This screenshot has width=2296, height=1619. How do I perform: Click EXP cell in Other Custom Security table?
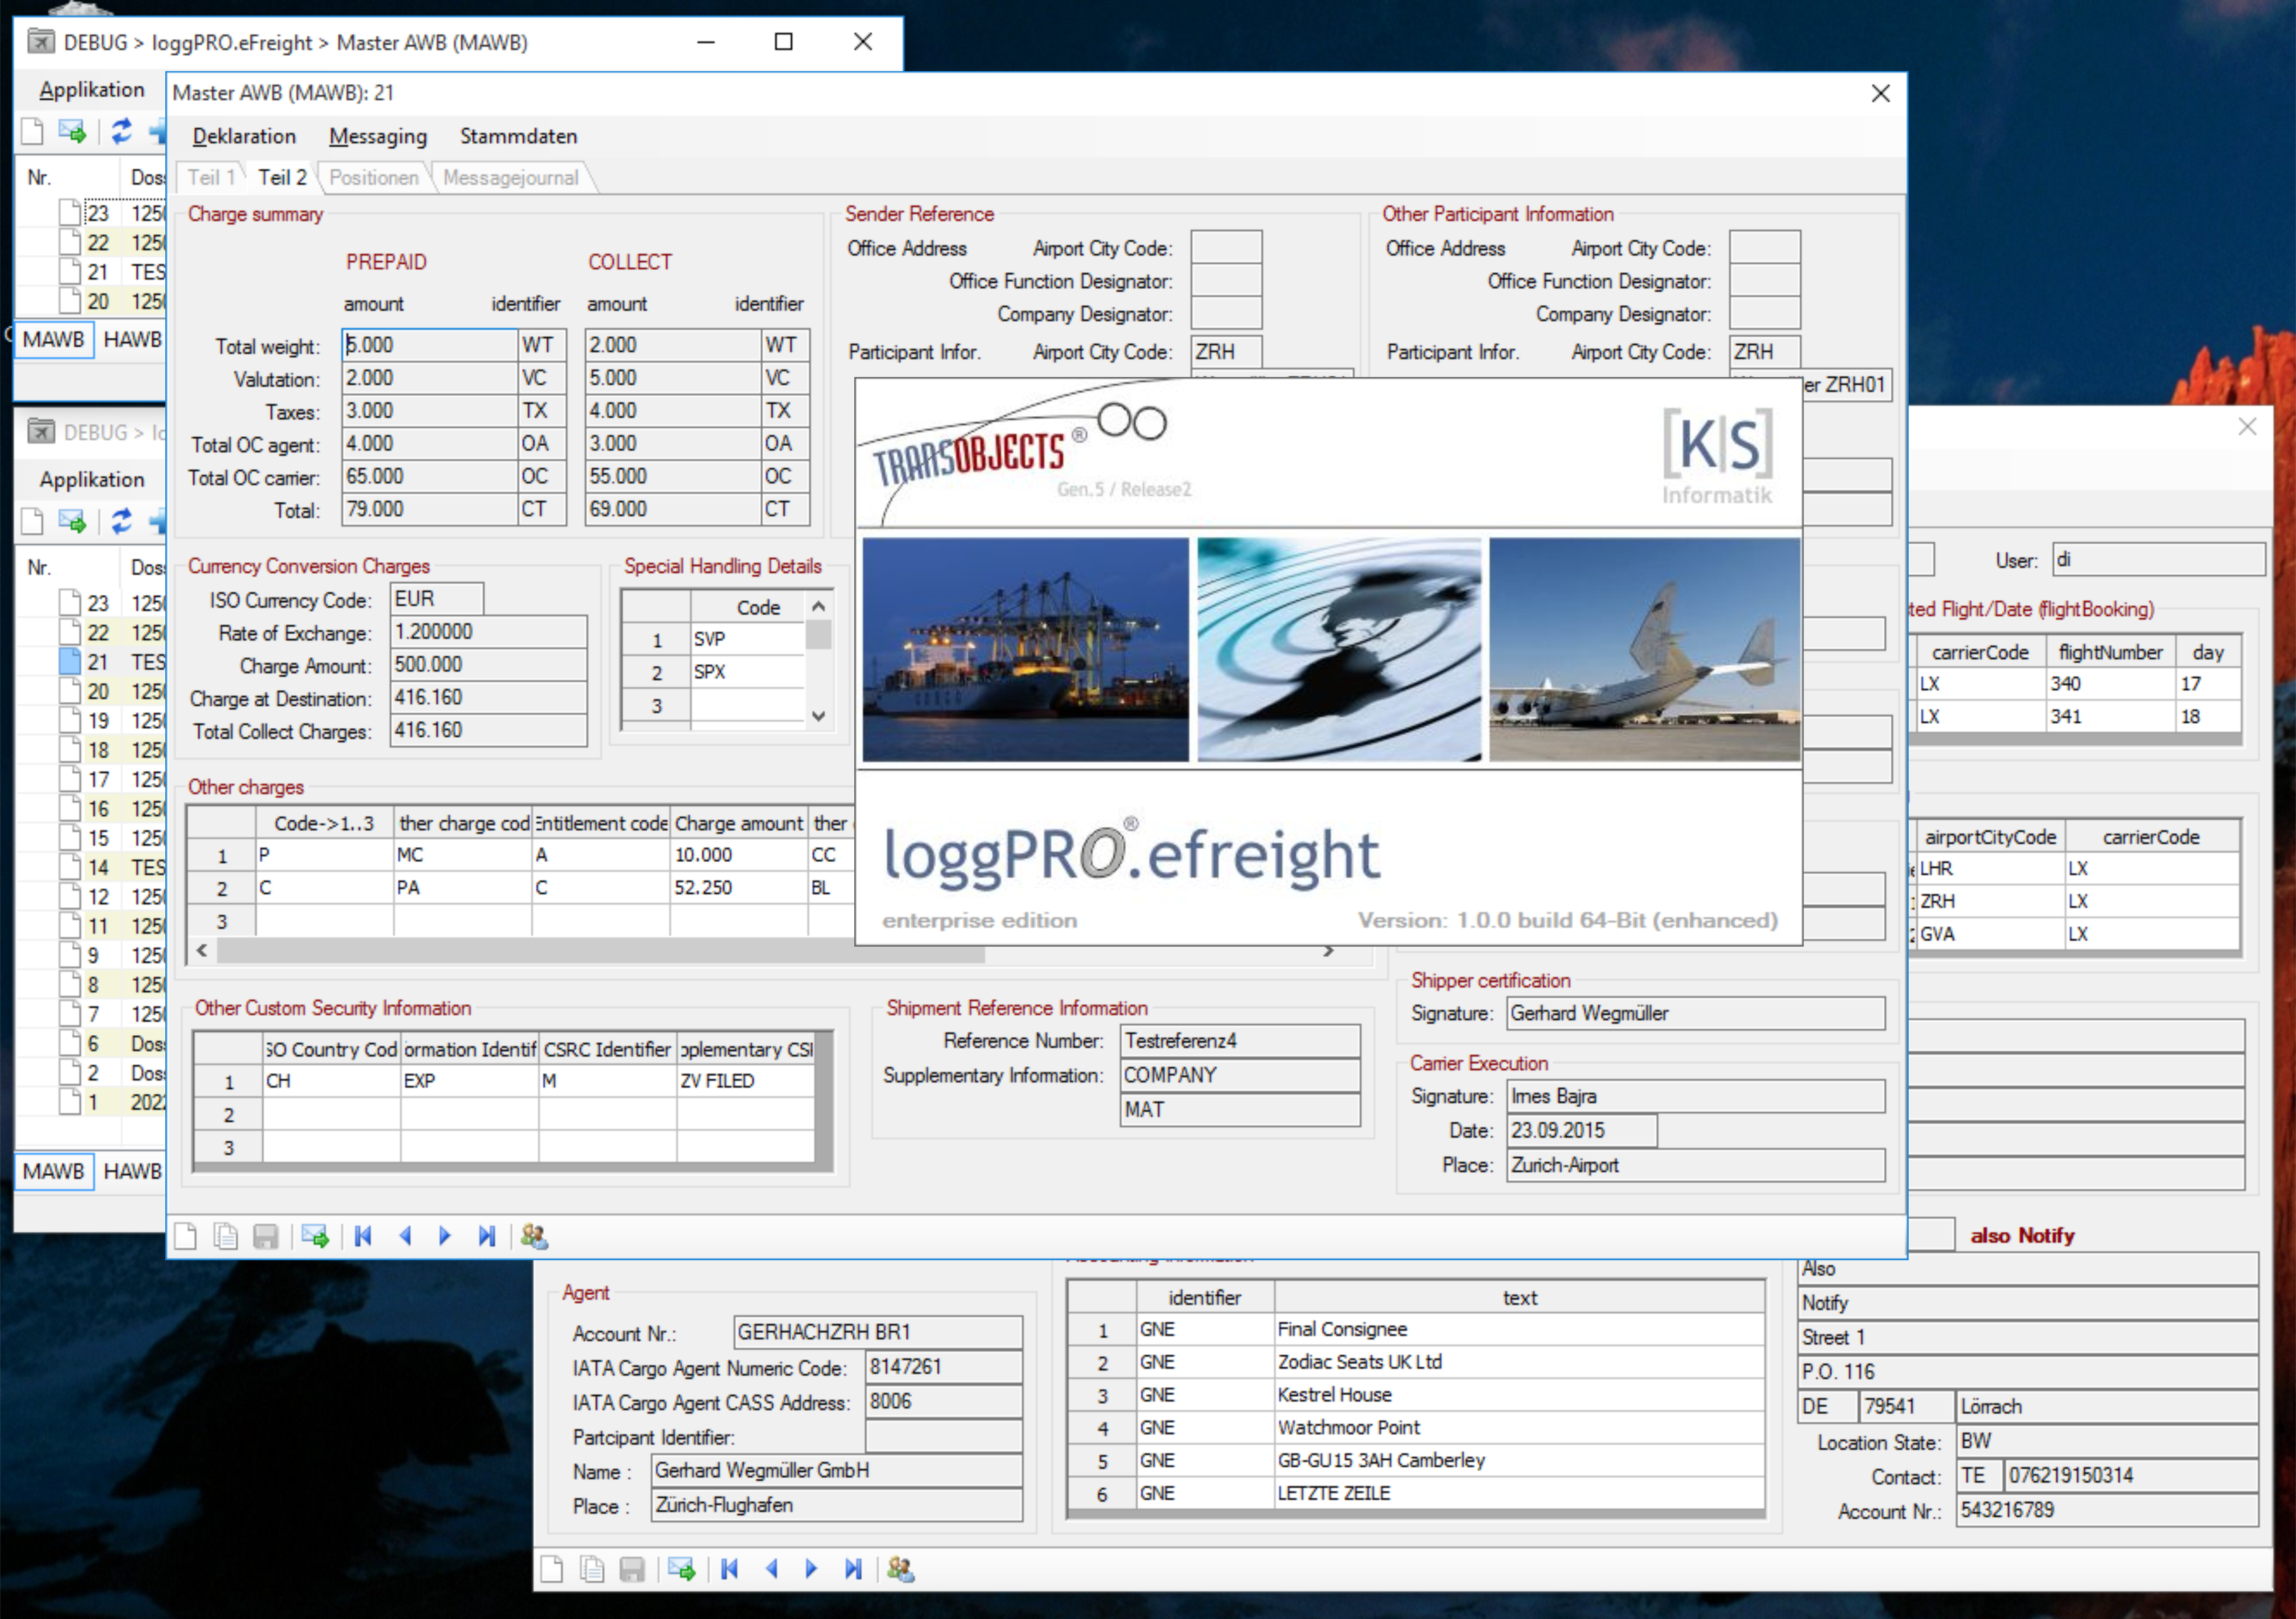[469, 1082]
